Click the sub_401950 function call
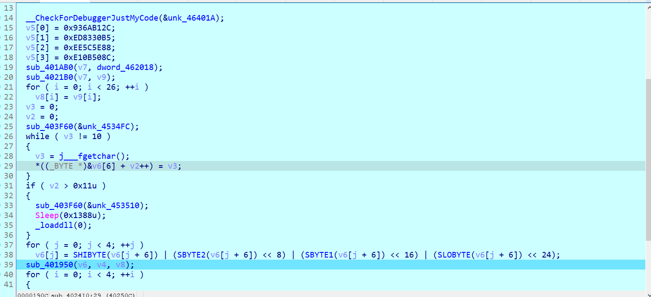 pyautogui.click(x=49, y=265)
